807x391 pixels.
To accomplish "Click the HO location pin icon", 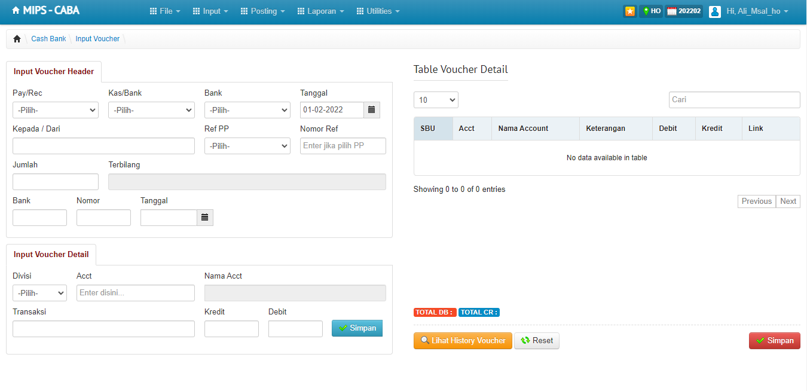I will coord(646,11).
